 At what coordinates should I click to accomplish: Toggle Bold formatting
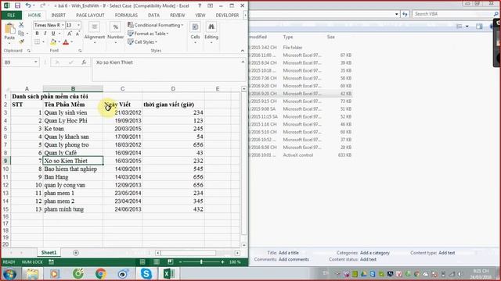[x=38, y=34]
